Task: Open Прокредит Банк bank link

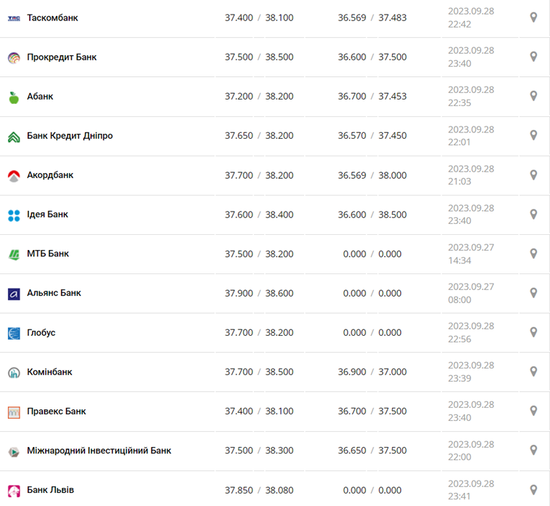Action: (x=62, y=57)
